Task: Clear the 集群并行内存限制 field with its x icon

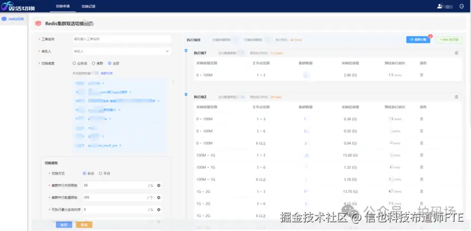Action: pos(158,185)
